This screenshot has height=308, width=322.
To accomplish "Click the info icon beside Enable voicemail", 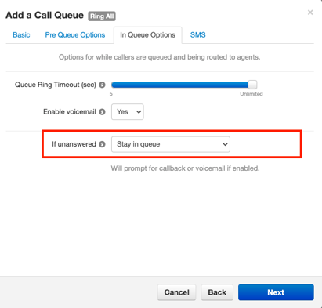I will (x=102, y=112).
